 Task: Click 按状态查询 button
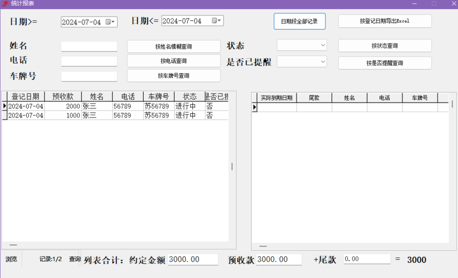point(385,46)
